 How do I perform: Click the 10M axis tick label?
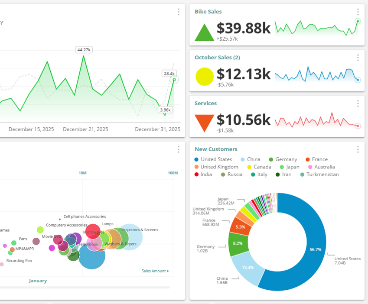click(x=83, y=173)
